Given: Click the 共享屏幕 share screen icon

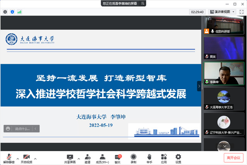Looking at the screenshot, I should [70, 157].
